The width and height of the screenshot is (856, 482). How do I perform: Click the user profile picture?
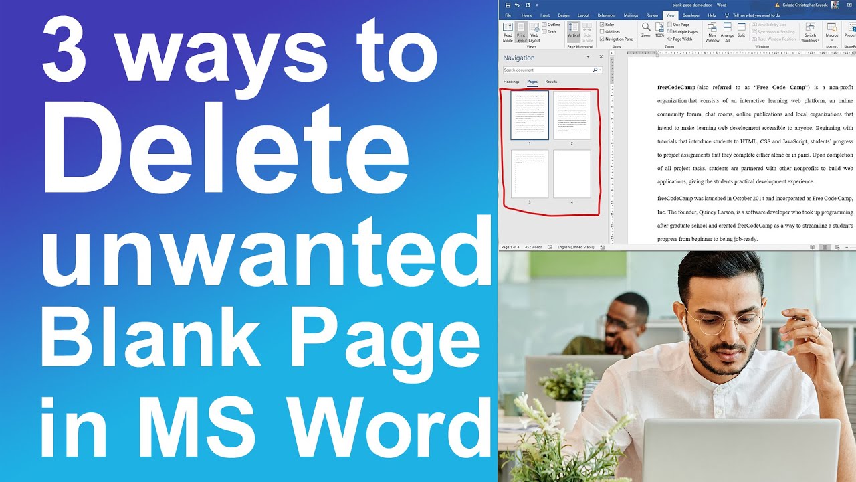[x=835, y=5]
